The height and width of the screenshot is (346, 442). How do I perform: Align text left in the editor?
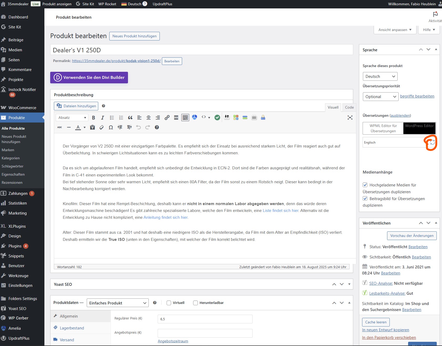[x=139, y=118]
